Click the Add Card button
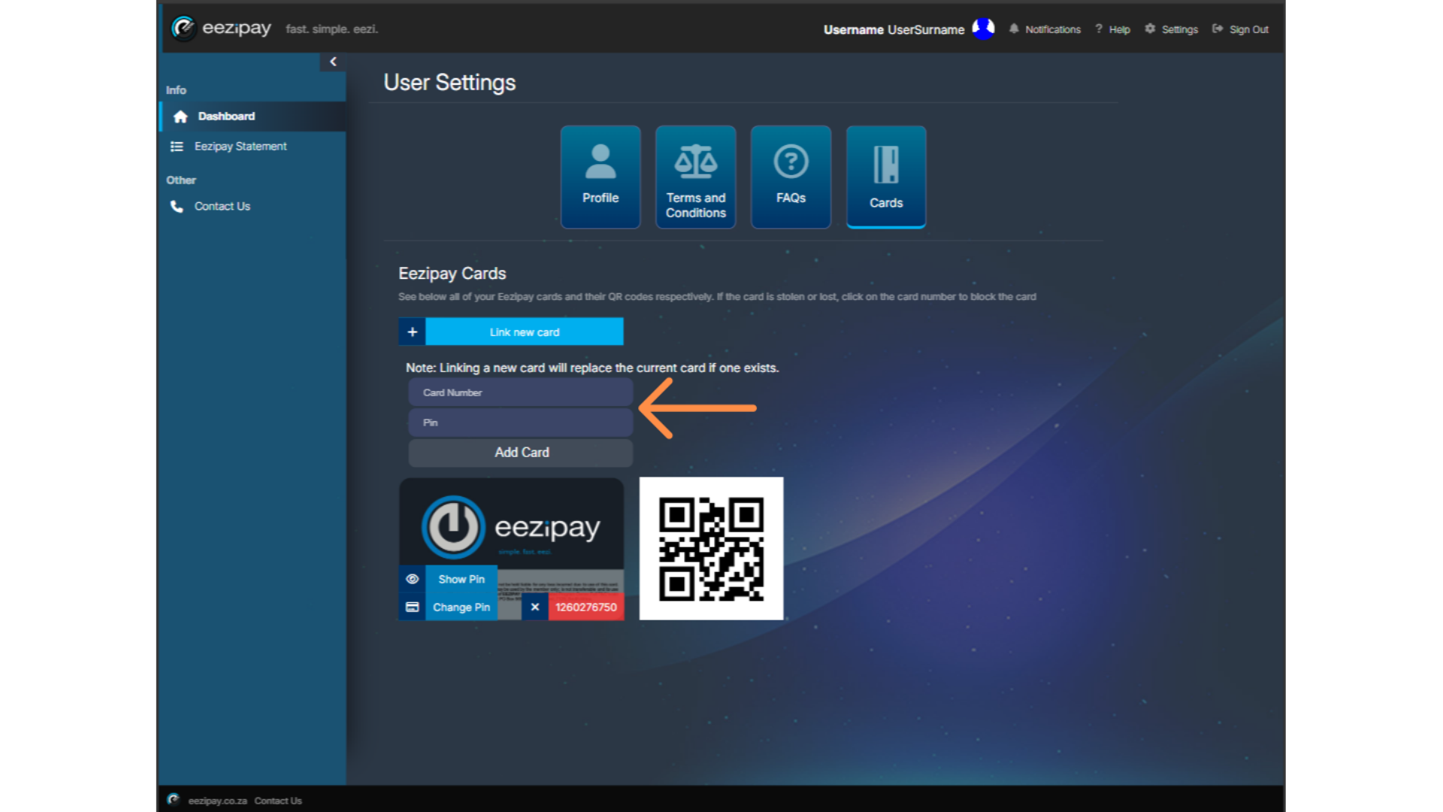1443x812 pixels. [521, 453]
